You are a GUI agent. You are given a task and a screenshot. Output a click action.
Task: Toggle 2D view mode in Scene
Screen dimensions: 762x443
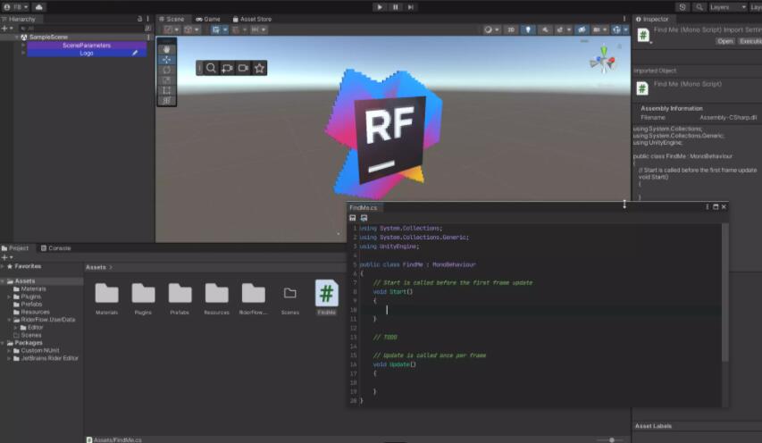(511, 29)
